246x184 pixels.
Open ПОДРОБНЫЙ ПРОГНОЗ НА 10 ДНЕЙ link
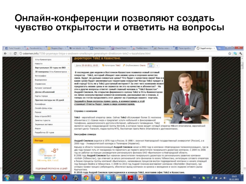click(x=51, y=168)
